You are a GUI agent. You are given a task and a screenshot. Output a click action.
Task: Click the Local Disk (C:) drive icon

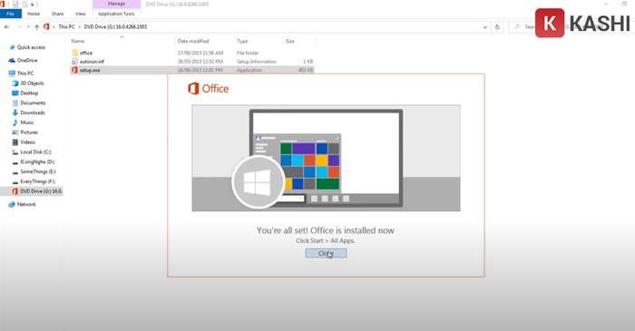15,152
